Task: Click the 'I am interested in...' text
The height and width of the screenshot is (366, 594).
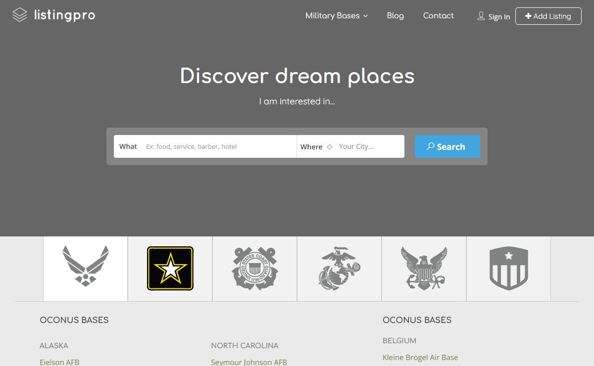Action: (x=297, y=101)
